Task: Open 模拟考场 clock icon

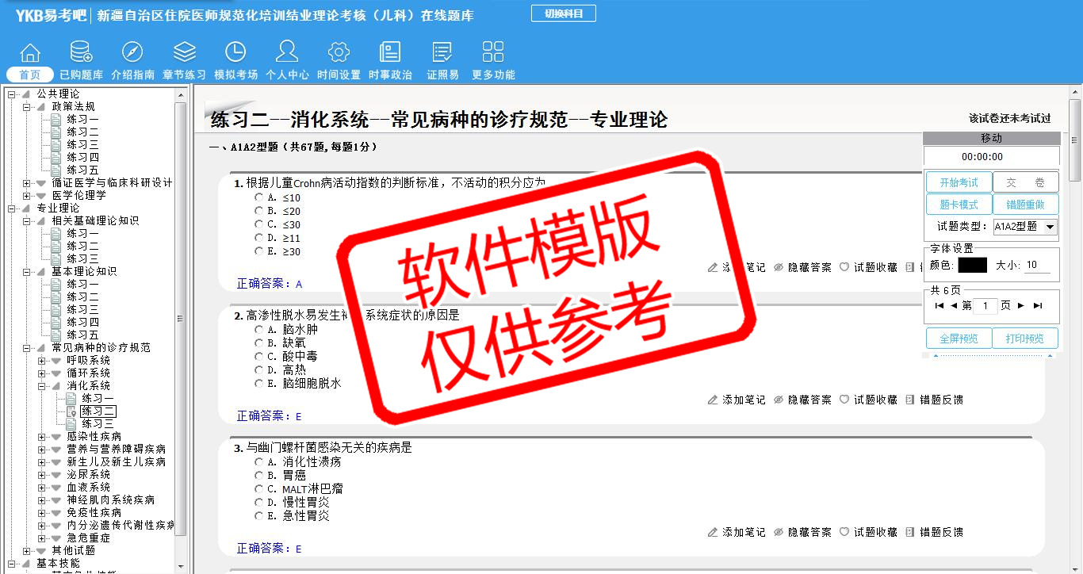Action: pyautogui.click(x=235, y=53)
